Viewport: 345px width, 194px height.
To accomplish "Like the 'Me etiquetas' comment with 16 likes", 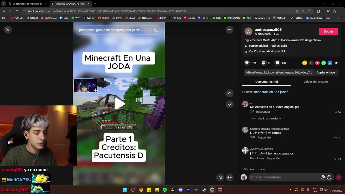I will 336,112.
